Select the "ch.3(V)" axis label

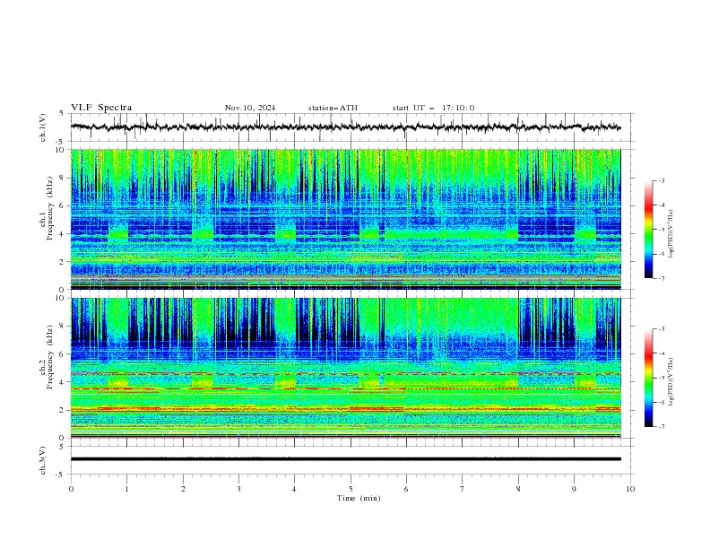[43, 460]
